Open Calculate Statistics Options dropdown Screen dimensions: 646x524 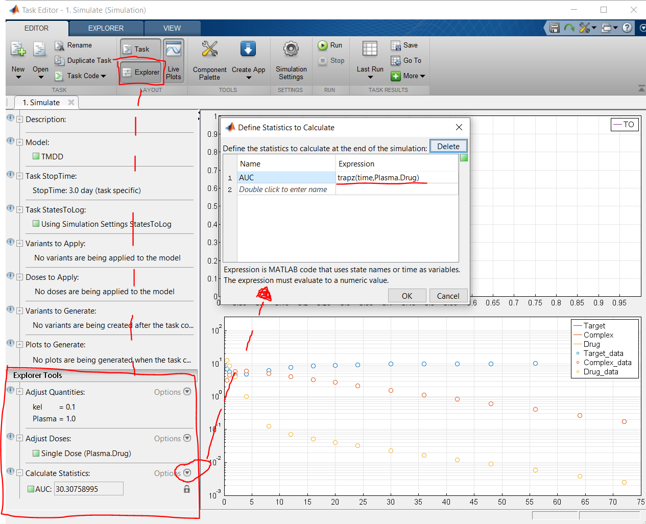tap(187, 473)
